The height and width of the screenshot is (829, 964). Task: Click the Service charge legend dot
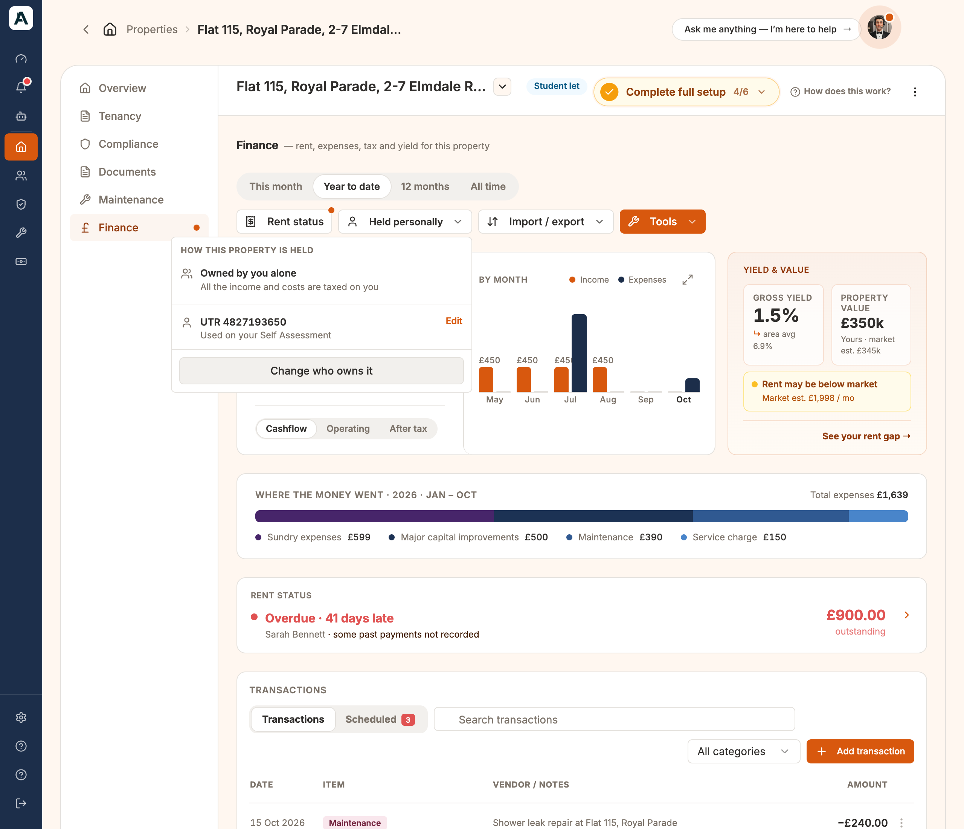[x=683, y=537]
